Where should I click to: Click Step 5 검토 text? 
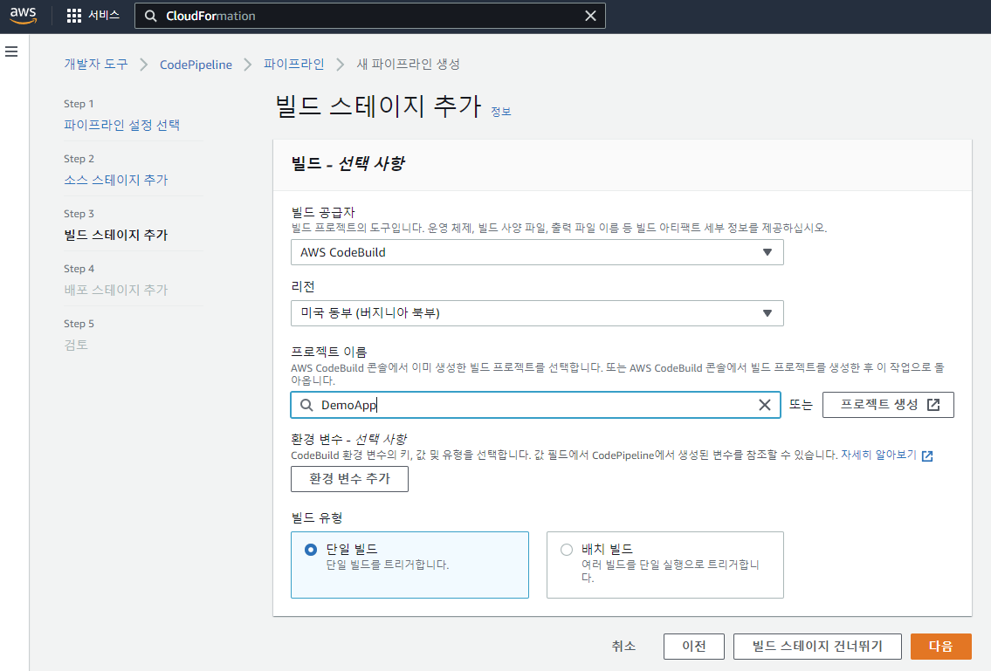click(x=76, y=345)
